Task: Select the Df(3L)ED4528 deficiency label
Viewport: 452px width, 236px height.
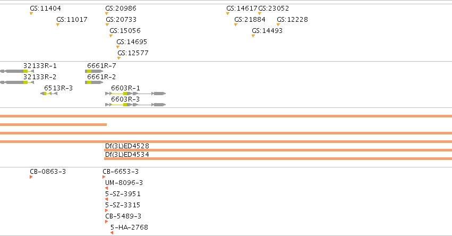Action: pyautogui.click(x=127, y=146)
